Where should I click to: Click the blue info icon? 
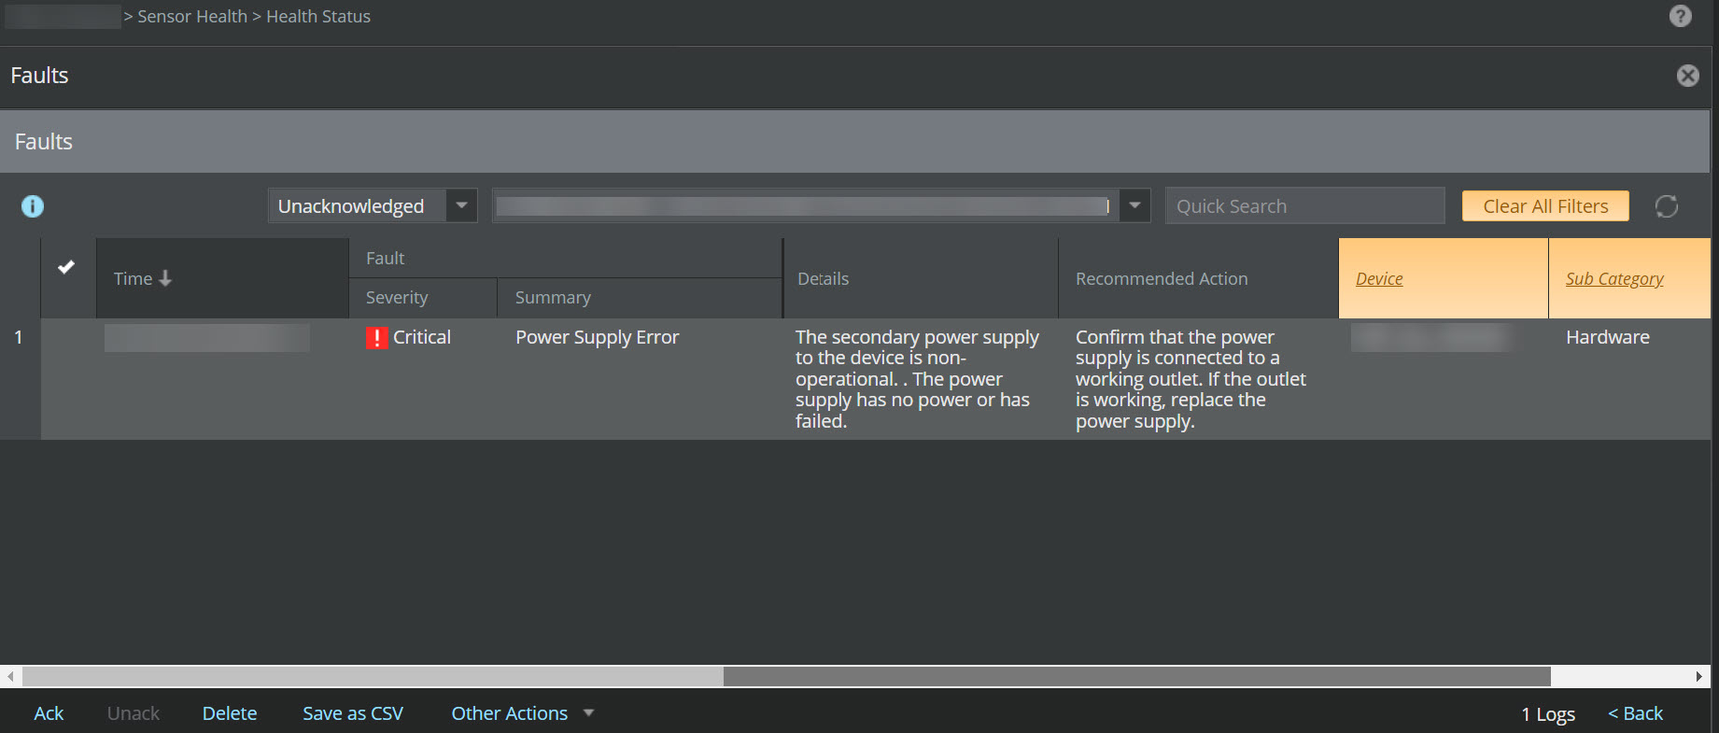coord(33,206)
